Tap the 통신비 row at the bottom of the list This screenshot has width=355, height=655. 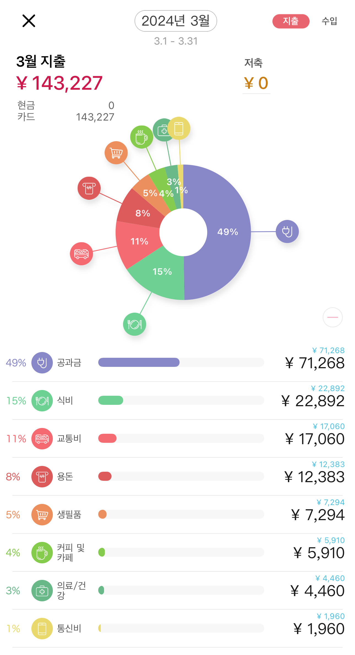click(177, 628)
